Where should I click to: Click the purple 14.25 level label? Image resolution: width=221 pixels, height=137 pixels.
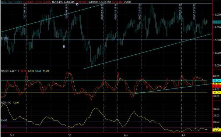point(4,126)
